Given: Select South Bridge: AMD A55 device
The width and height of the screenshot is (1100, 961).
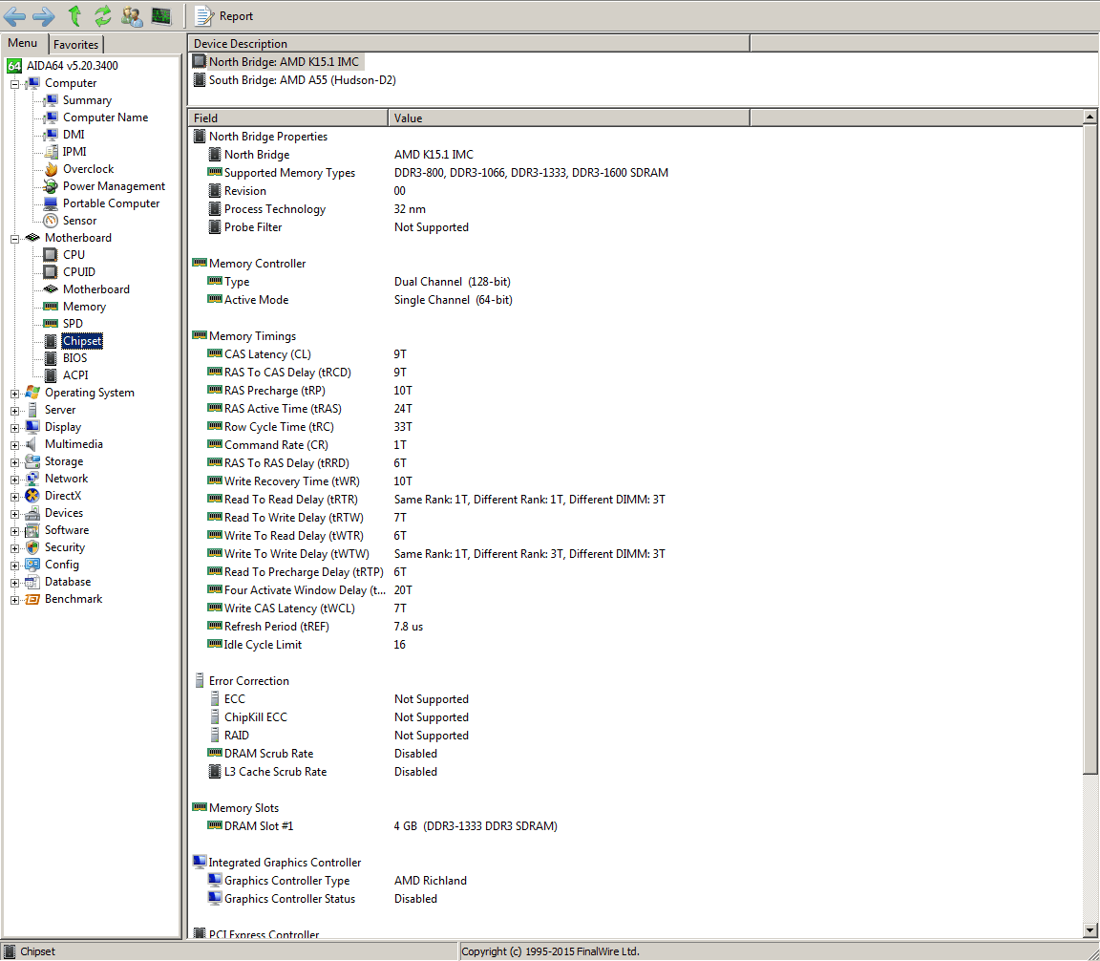Looking at the screenshot, I should (302, 80).
